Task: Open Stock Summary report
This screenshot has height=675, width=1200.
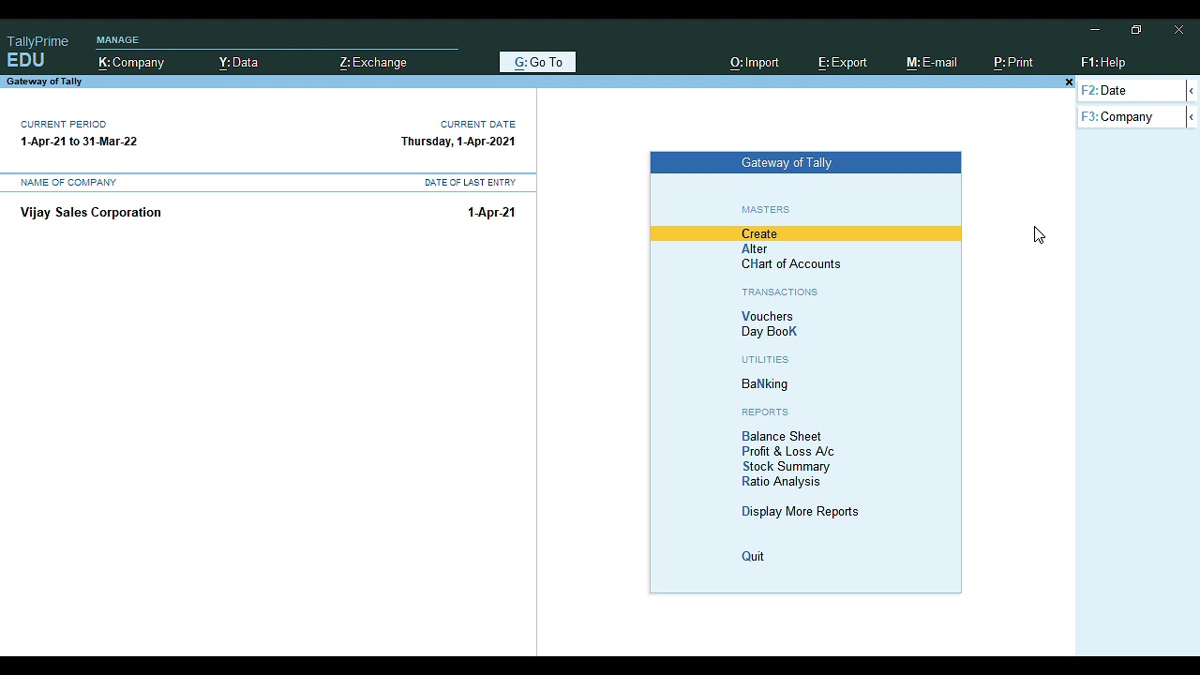Action: pyautogui.click(x=786, y=467)
